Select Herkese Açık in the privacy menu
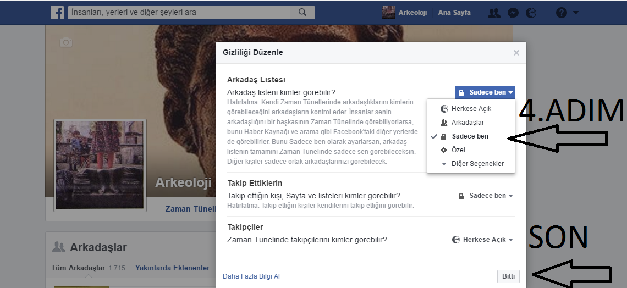This screenshot has height=288, width=627. [x=471, y=109]
